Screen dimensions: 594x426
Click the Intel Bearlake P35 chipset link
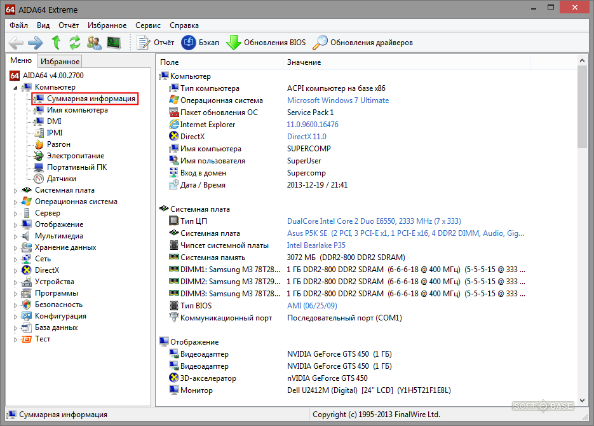(x=316, y=245)
